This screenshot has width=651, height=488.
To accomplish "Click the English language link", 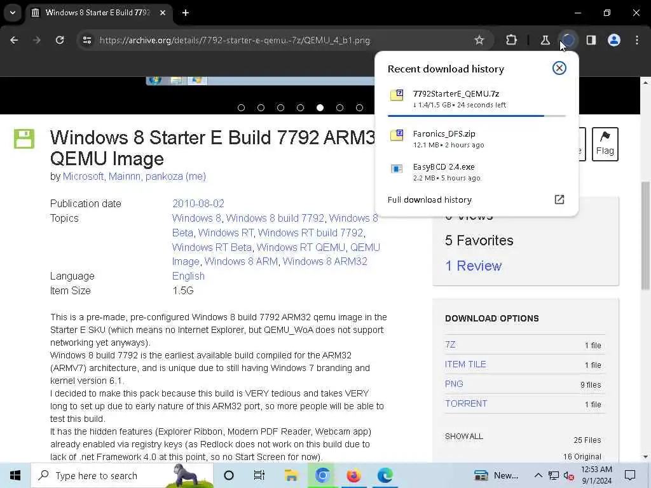I will (x=188, y=276).
